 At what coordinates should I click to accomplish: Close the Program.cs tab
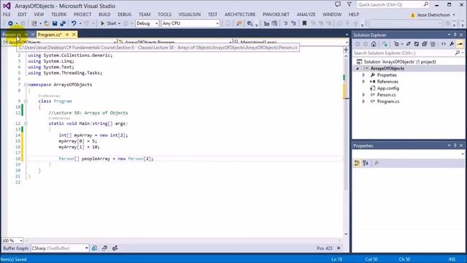tap(74, 34)
